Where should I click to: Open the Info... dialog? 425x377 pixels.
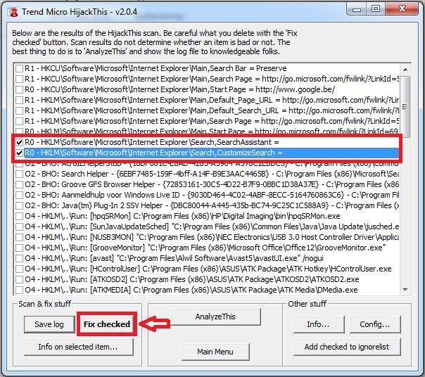click(319, 324)
